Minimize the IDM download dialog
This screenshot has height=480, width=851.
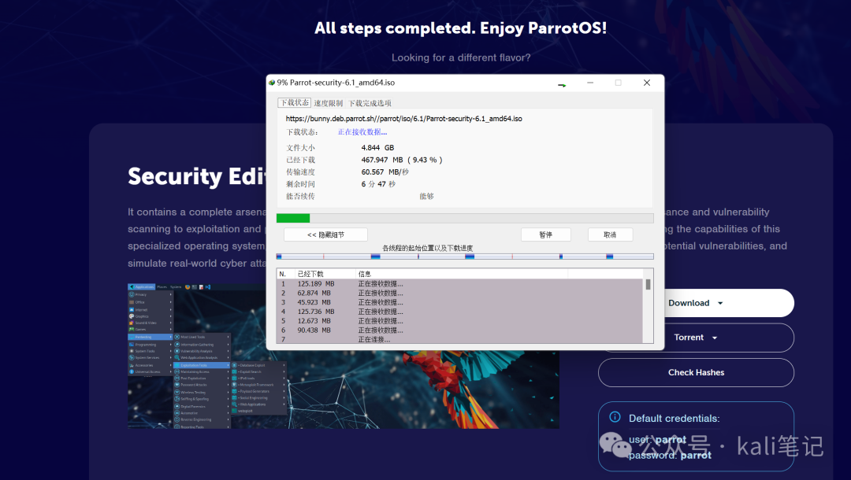click(590, 83)
